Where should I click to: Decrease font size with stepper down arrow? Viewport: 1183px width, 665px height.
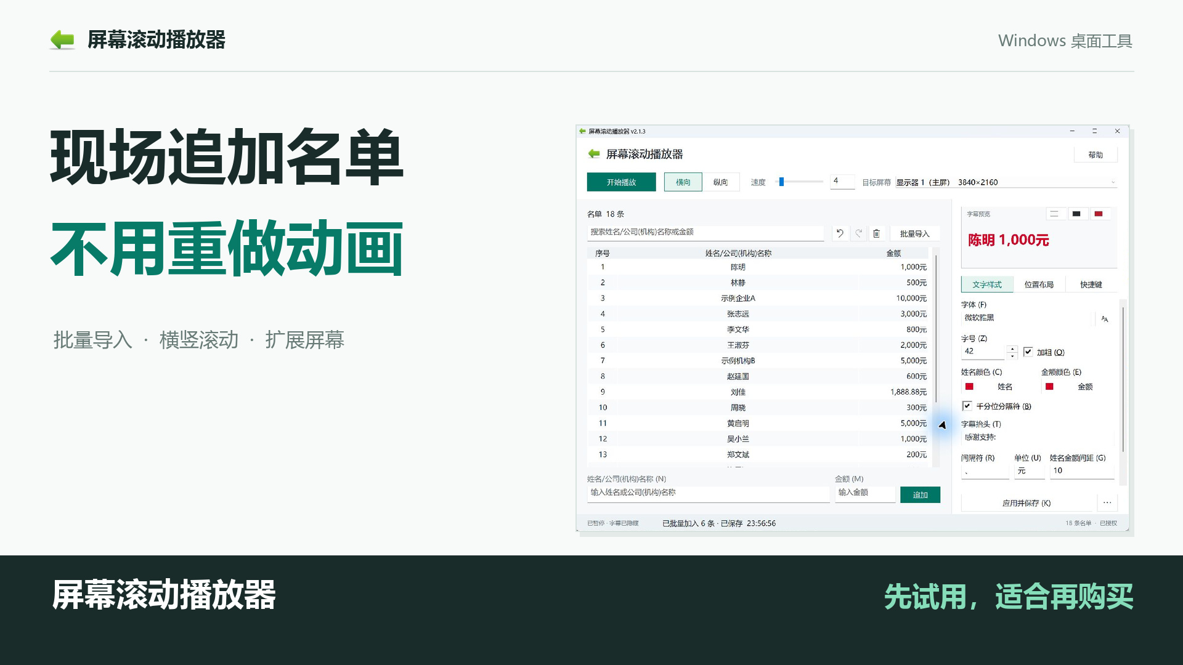pyautogui.click(x=1012, y=356)
